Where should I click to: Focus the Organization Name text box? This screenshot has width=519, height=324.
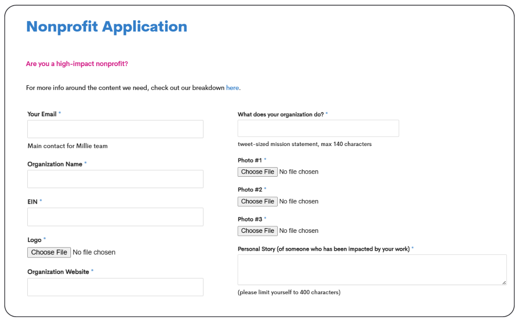115,179
